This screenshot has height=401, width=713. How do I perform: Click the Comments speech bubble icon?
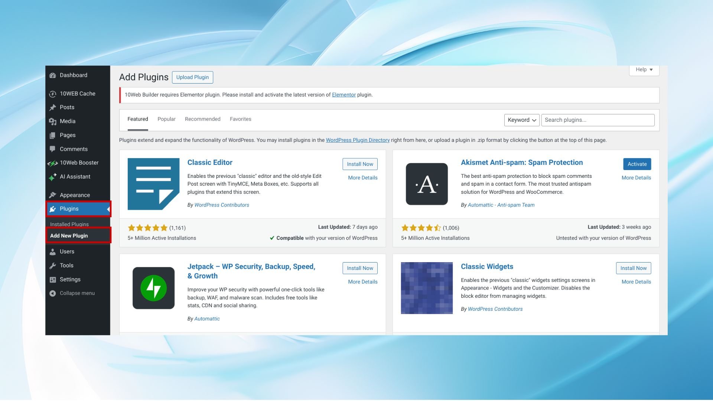(53, 149)
